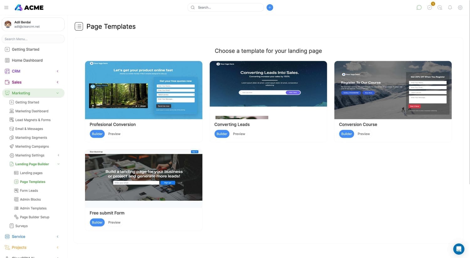Viewport: 470px width, 258px height.
Task: Collapse the Landing Page Builder chevron
Action: [58, 164]
